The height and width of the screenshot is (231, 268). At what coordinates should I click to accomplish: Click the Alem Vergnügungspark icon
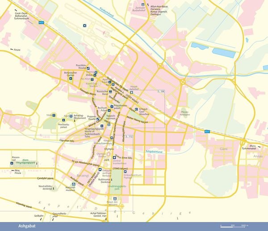[x=12, y=163]
